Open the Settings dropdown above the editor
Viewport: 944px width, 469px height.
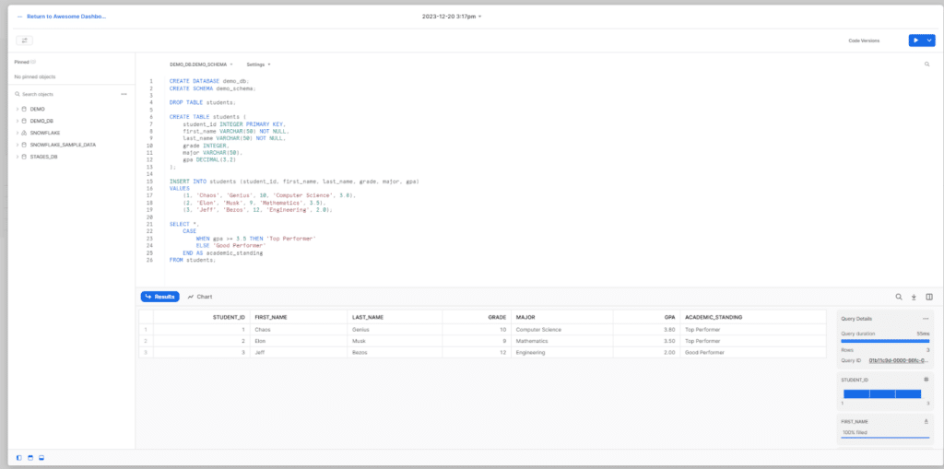click(258, 64)
